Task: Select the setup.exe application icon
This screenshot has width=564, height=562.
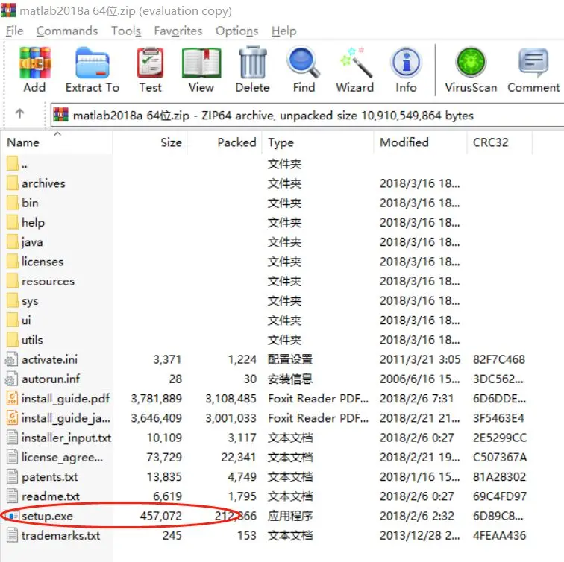Action: pyautogui.click(x=12, y=516)
